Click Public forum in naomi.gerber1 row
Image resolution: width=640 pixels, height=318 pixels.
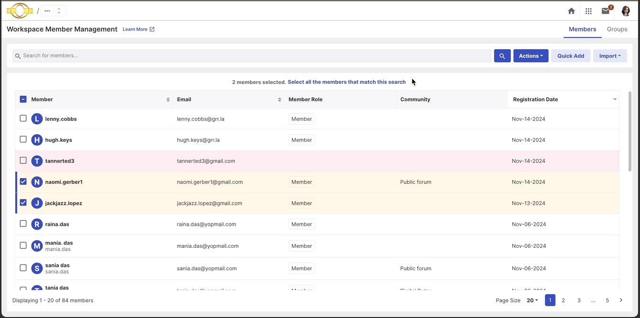[416, 182]
